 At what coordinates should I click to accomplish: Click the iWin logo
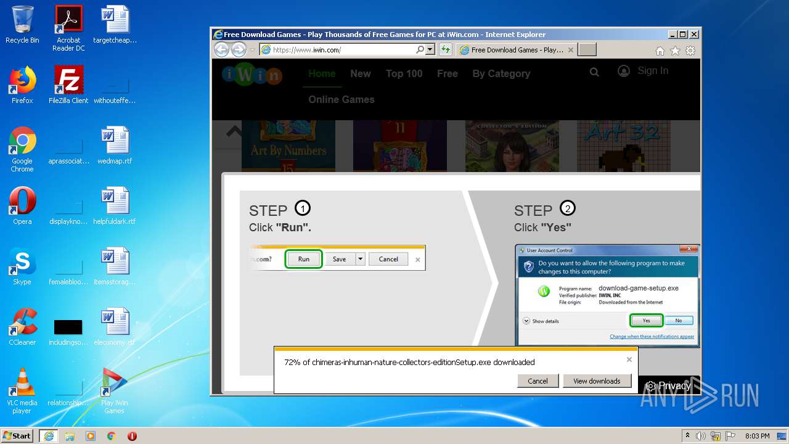coord(251,75)
